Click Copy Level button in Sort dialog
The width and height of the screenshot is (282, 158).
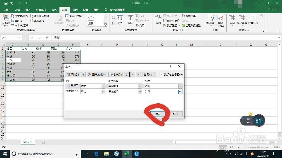pyautogui.click(x=118, y=74)
